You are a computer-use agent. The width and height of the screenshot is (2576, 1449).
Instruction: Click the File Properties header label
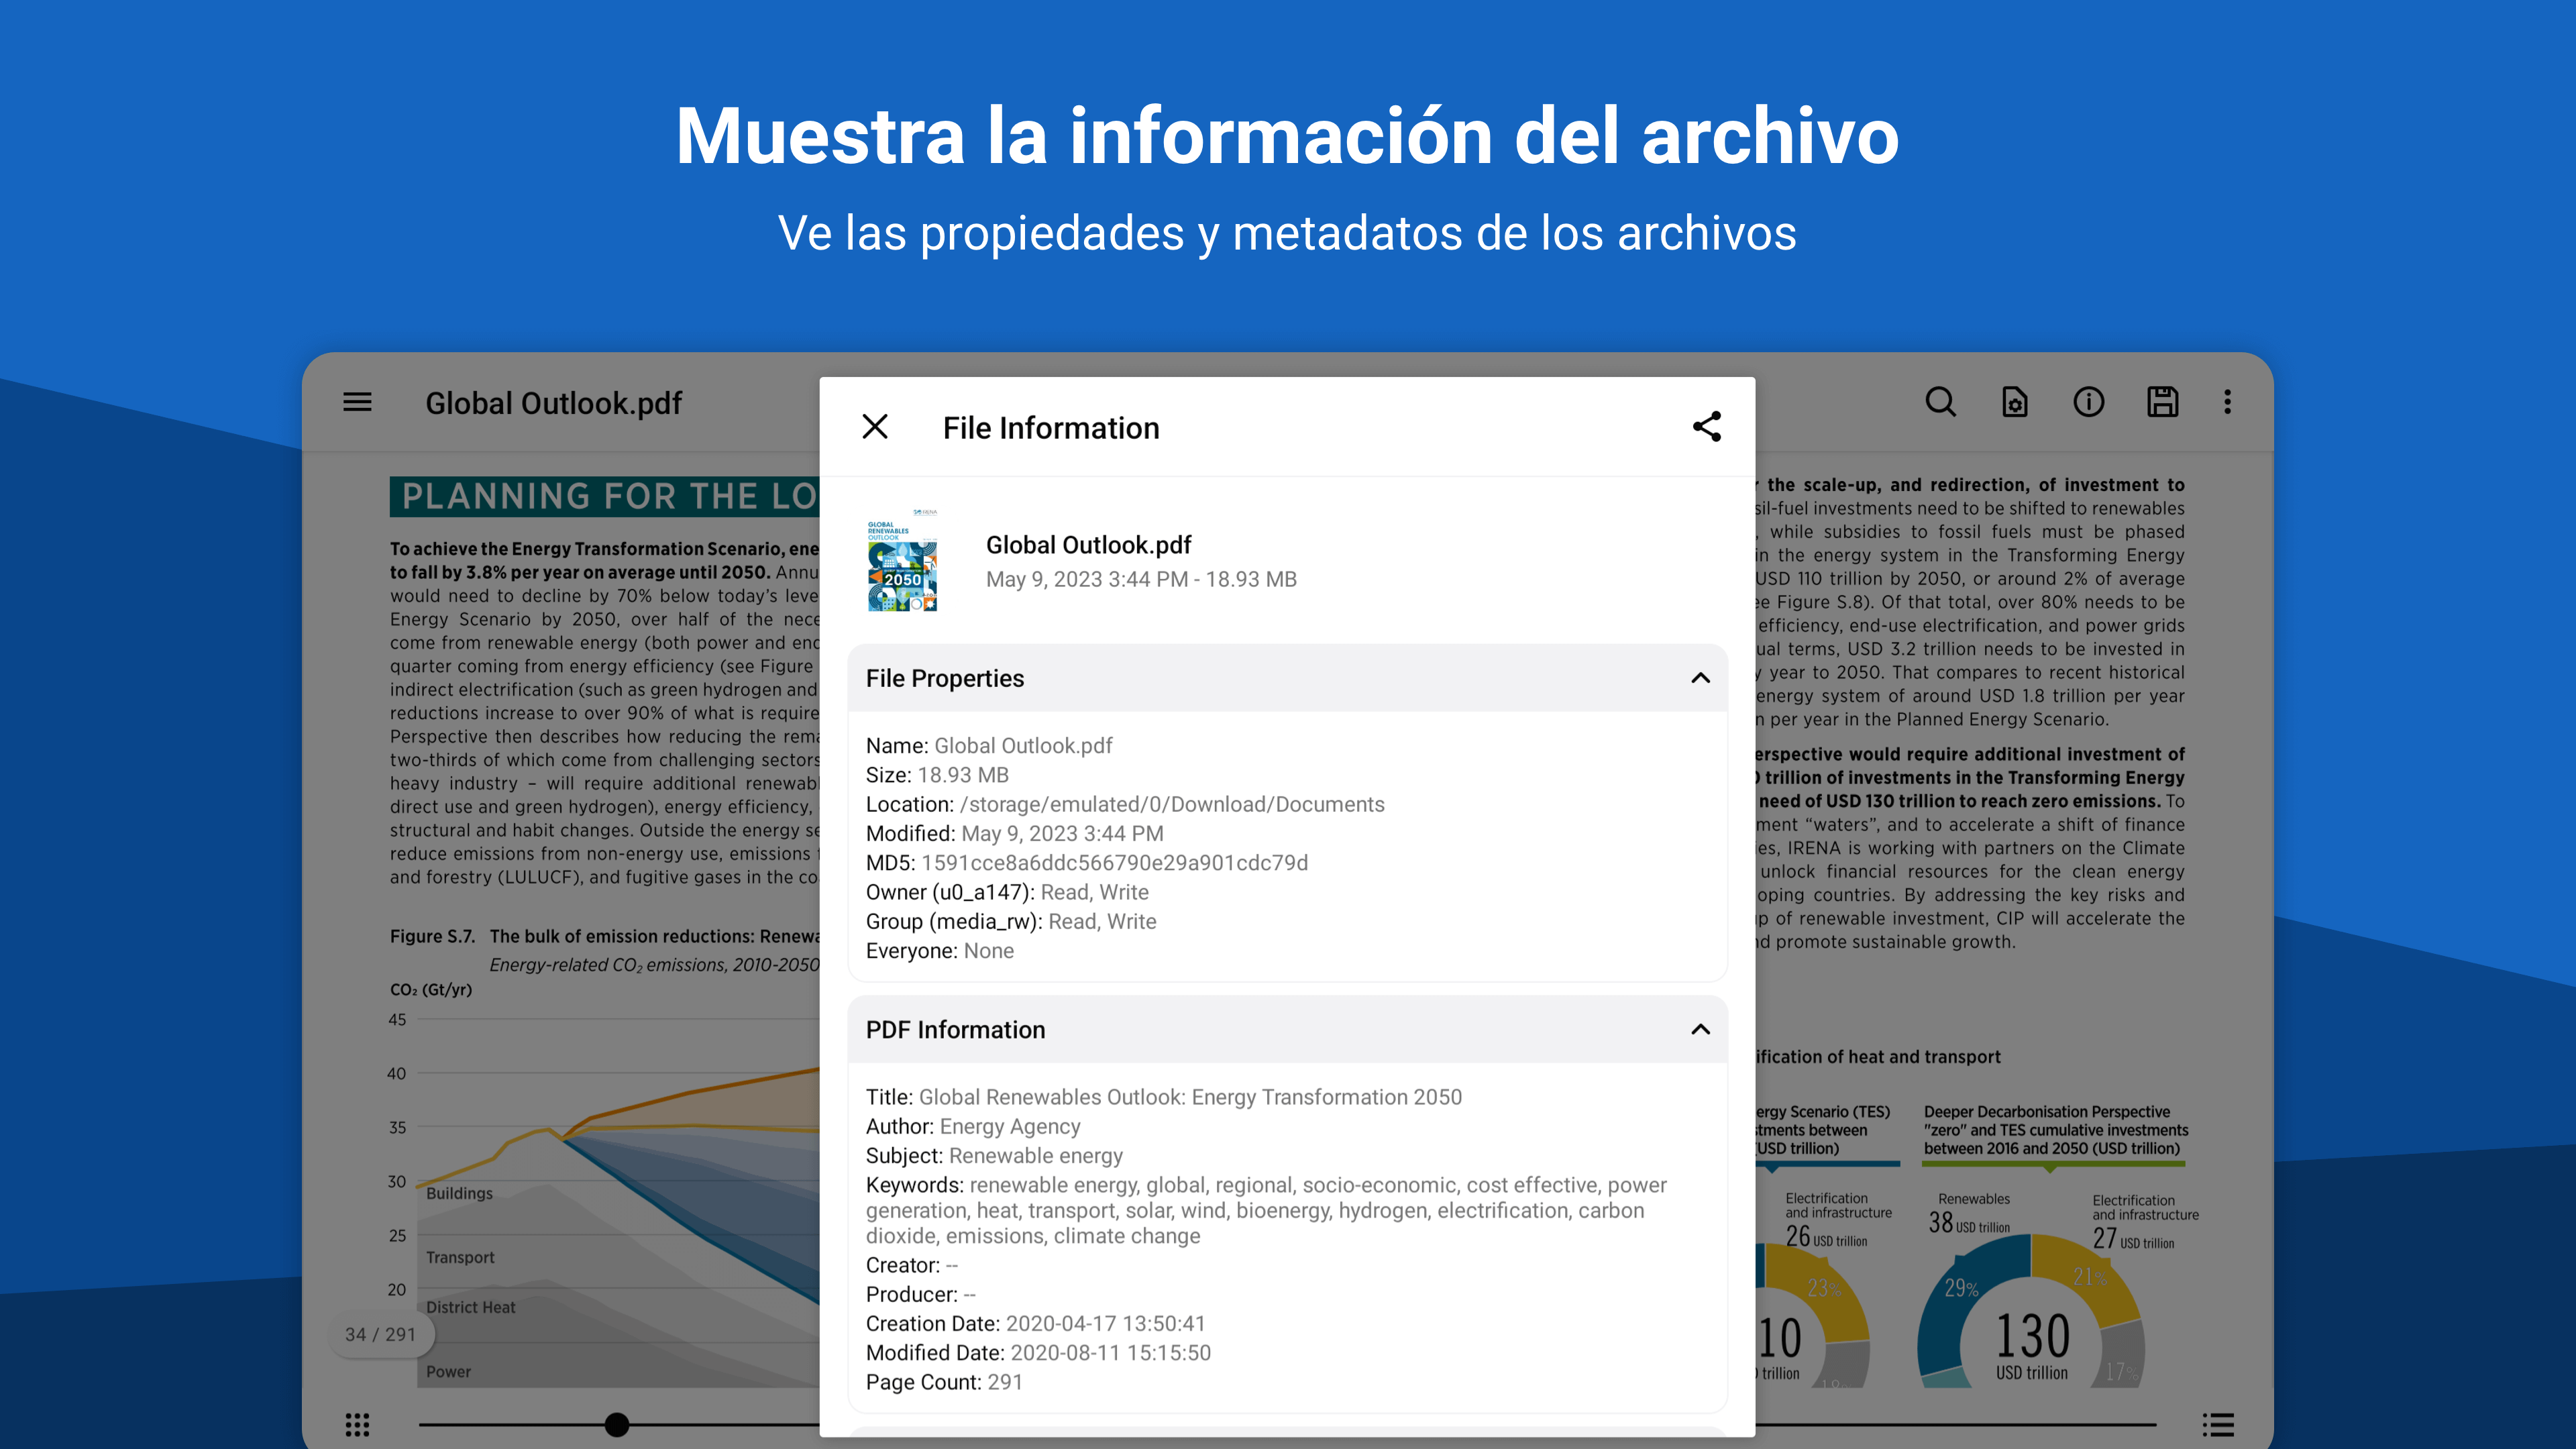(x=945, y=678)
